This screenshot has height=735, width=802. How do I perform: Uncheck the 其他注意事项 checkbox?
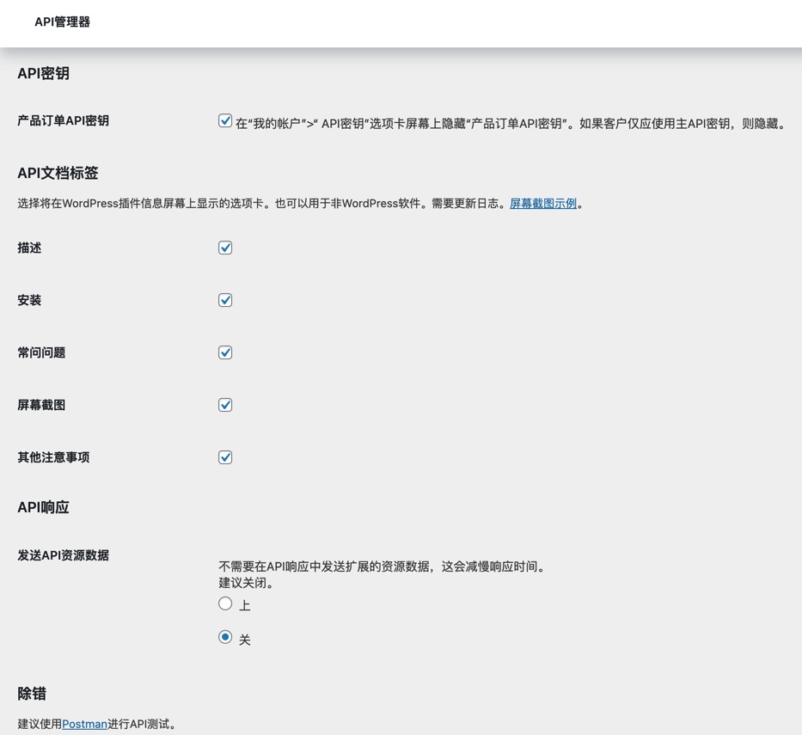(225, 457)
